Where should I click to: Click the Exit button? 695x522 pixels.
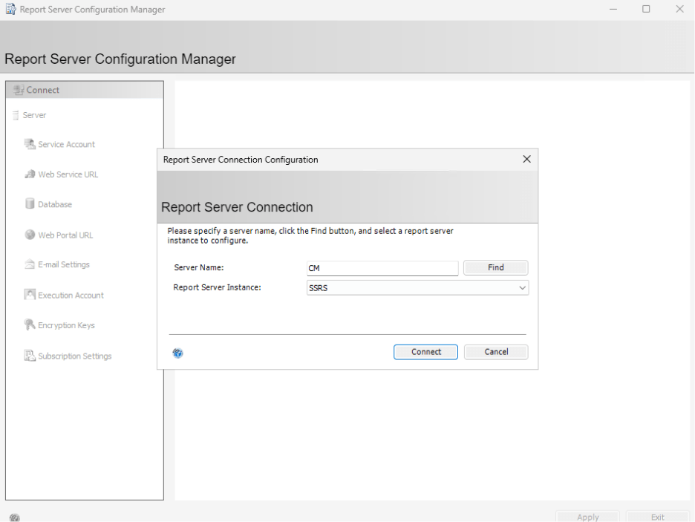coord(656,517)
